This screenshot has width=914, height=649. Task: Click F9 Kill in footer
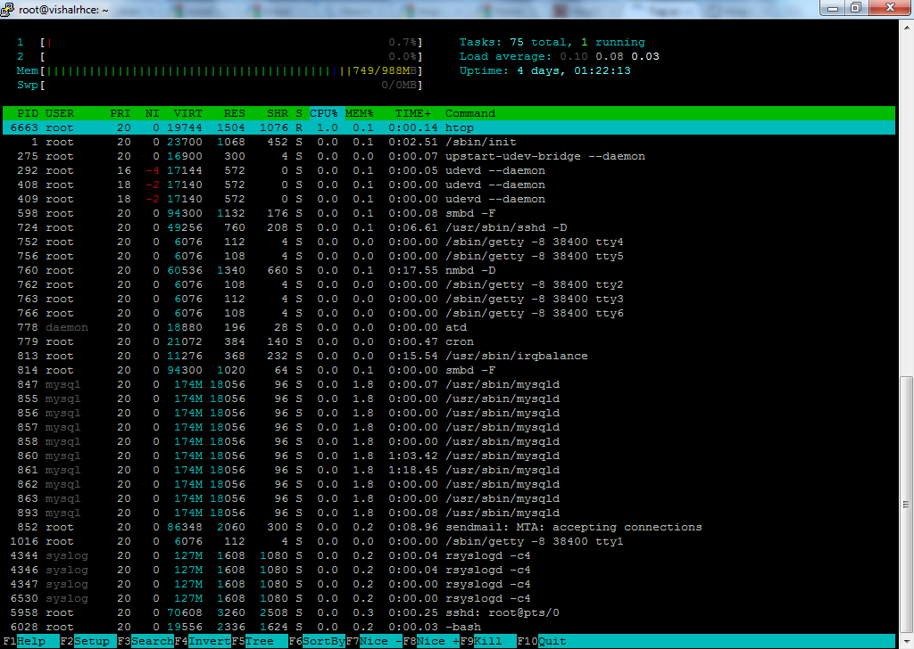(x=488, y=641)
